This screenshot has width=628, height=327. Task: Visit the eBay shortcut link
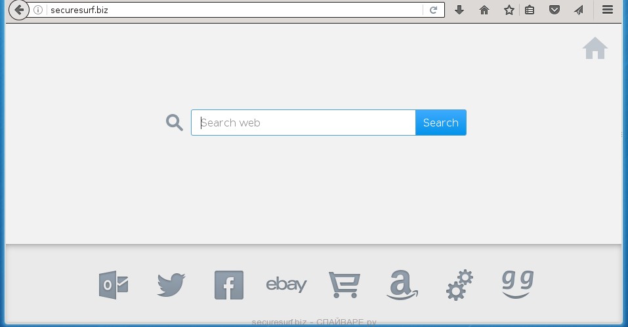click(286, 284)
